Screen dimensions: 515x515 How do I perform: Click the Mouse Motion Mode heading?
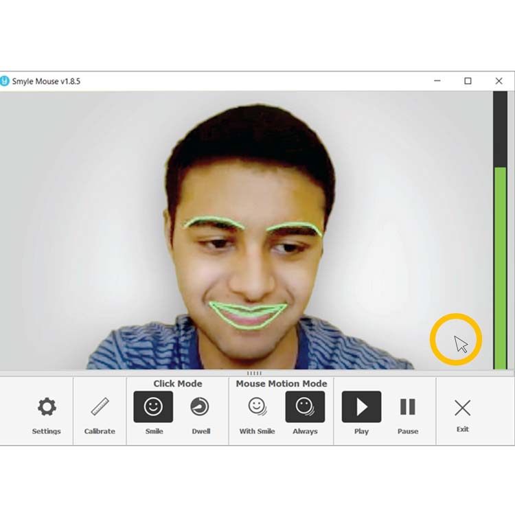[282, 384]
